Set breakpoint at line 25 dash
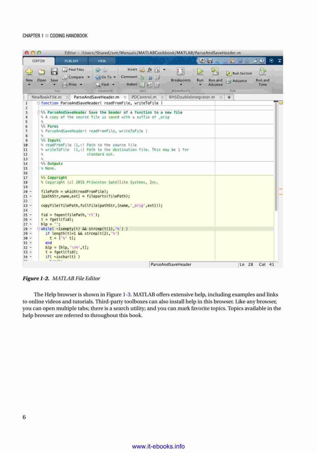317x453 pixels. click(x=31, y=215)
